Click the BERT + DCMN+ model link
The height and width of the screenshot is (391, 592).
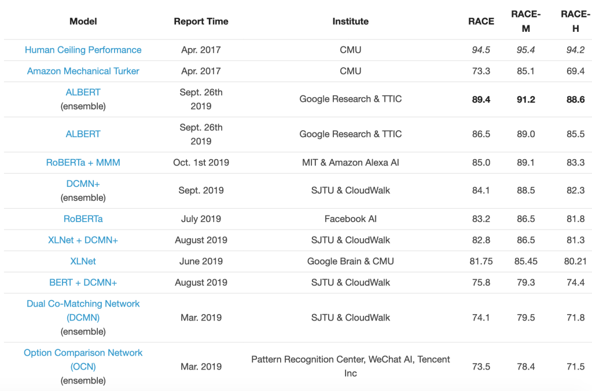(x=83, y=282)
